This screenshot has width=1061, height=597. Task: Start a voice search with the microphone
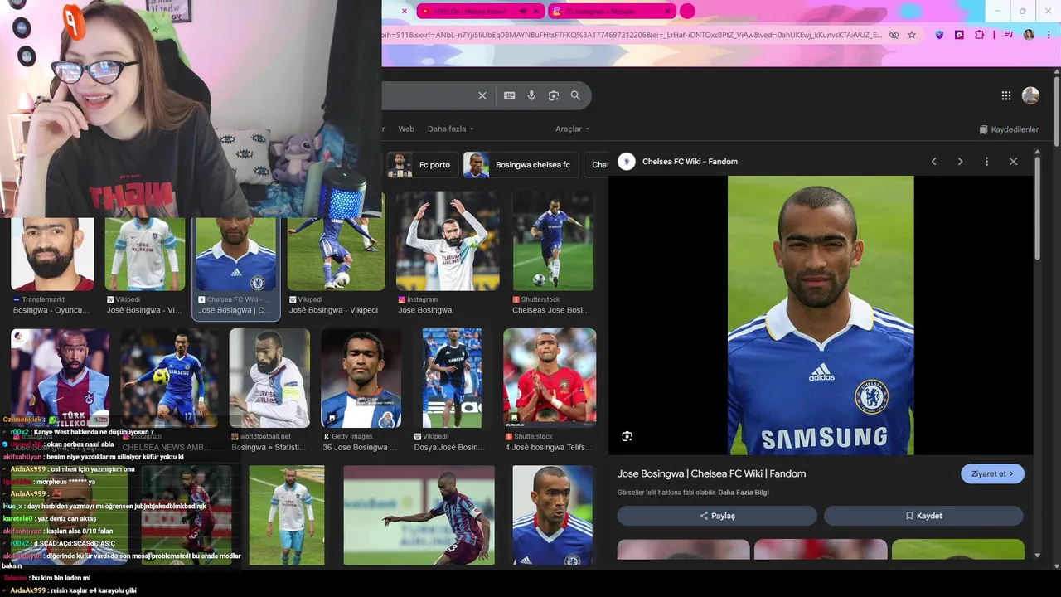pos(531,95)
